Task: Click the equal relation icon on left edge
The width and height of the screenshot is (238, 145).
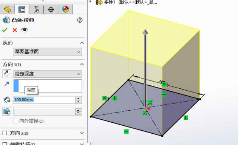Action: tap(104, 98)
